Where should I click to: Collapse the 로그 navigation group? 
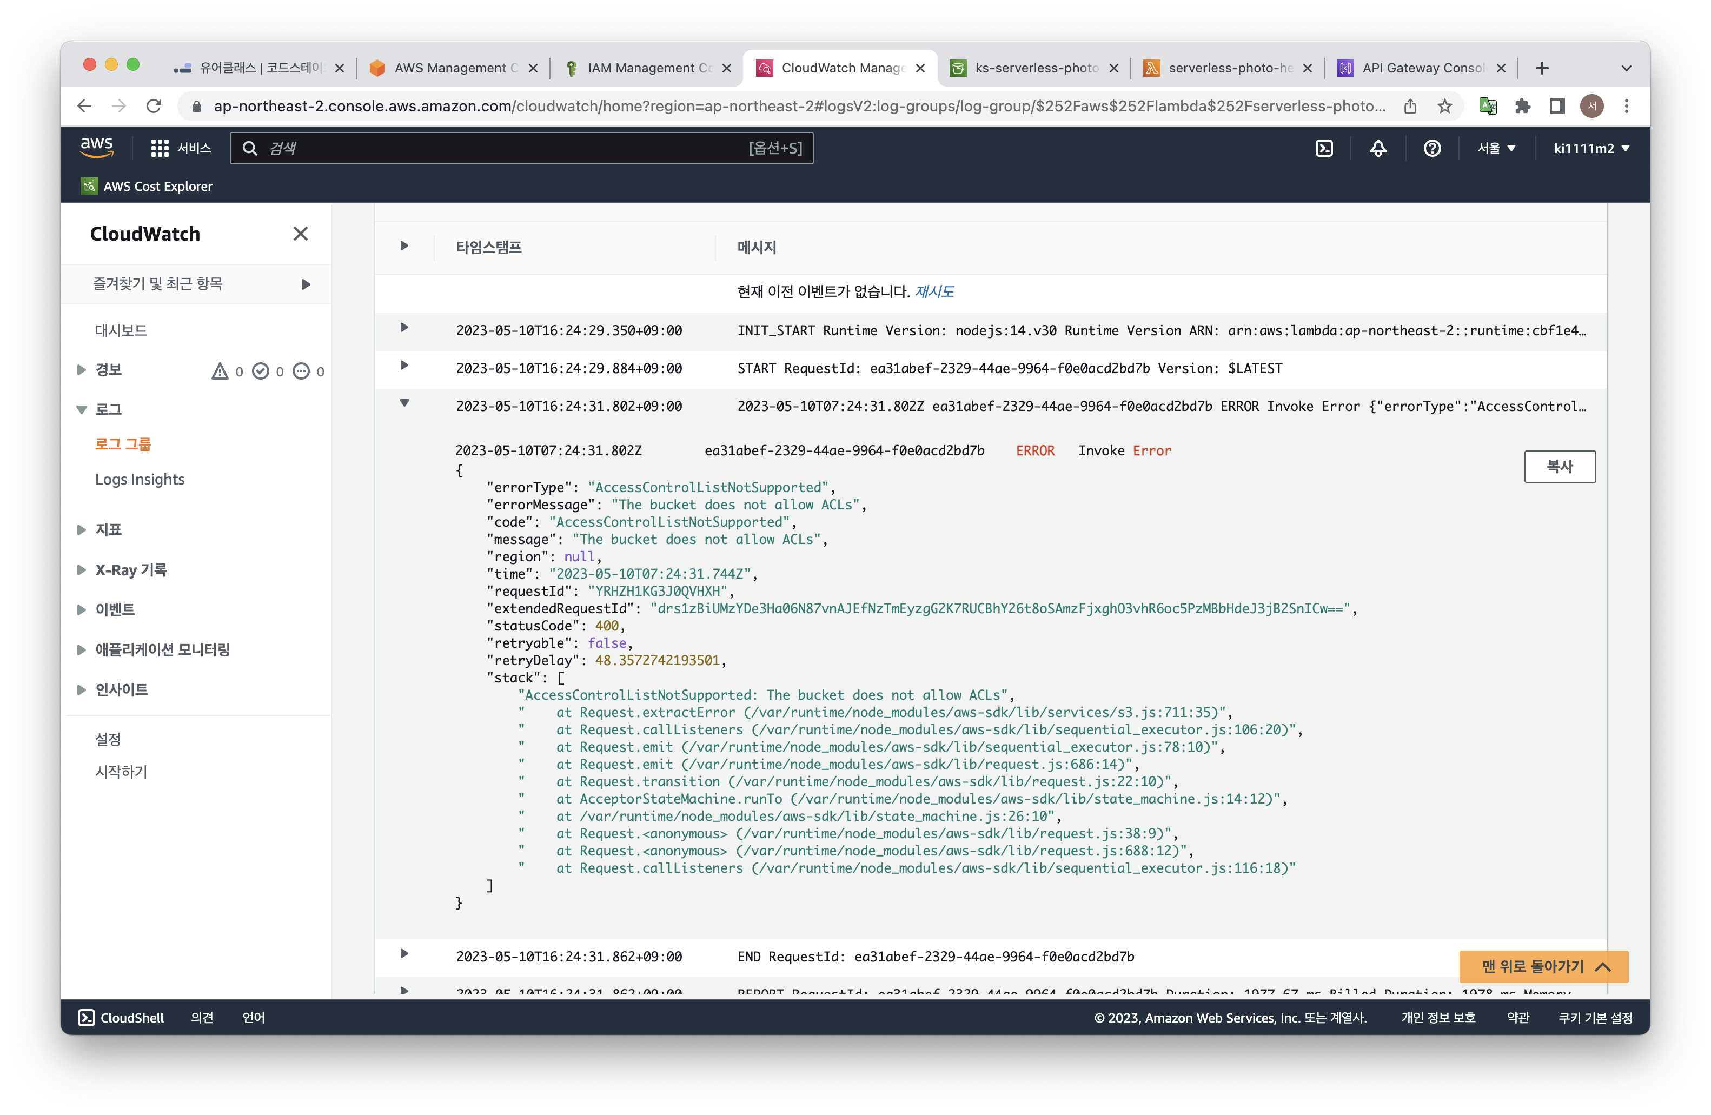pyautogui.click(x=81, y=410)
